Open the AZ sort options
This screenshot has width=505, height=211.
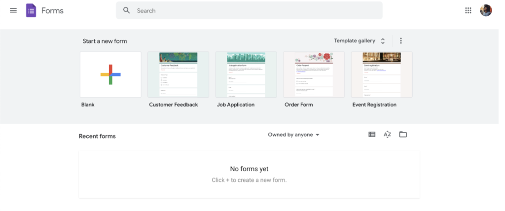[x=387, y=134]
